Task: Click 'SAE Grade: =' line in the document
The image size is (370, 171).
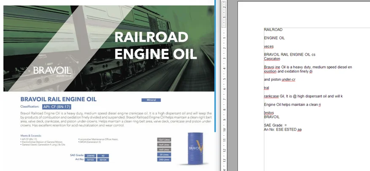Action: point(275,126)
